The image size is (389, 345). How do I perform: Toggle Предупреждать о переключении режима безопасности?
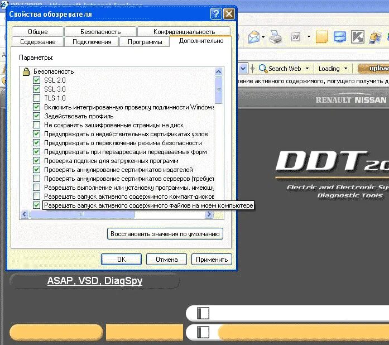pos(36,143)
